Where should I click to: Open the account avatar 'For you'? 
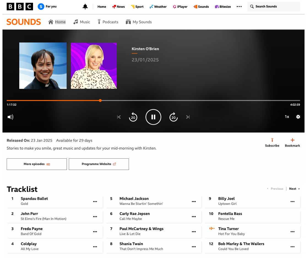pos(47,6)
